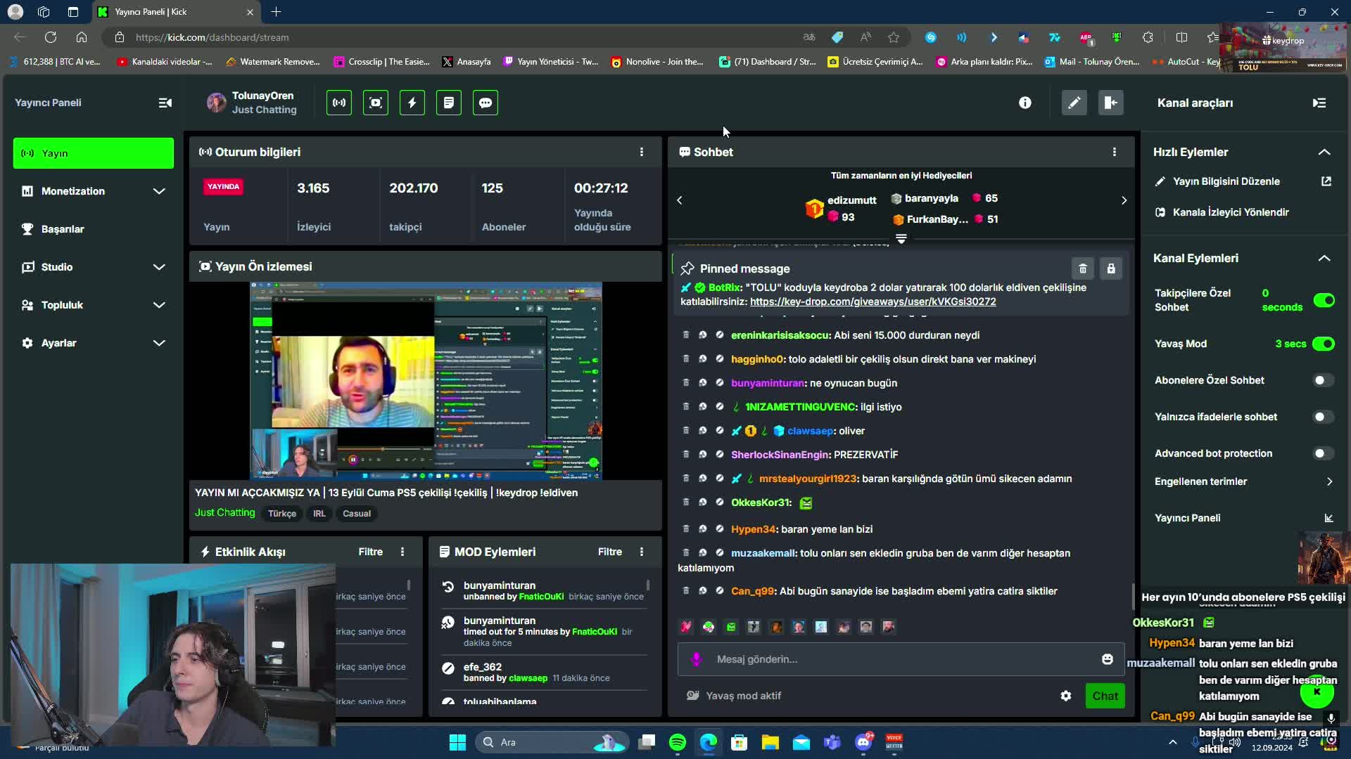
Task: Open Spotify from the taskbar
Action: 678,742
